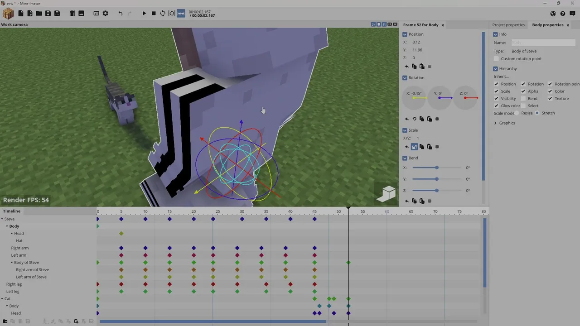This screenshot has width=580, height=326.
Task: Collapse the Cat tree node
Action: pos(2,299)
